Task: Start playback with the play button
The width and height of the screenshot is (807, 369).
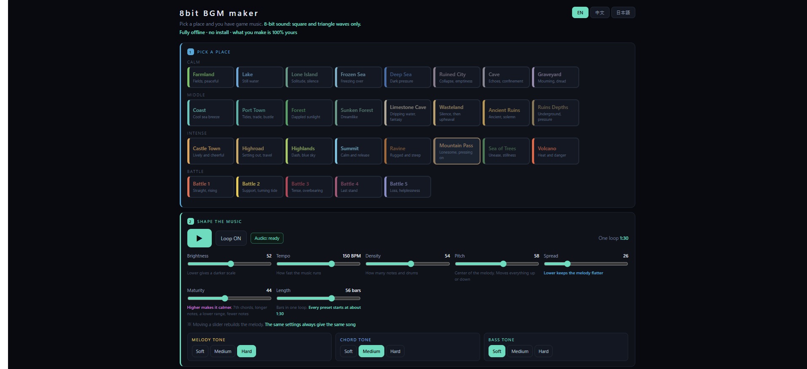Action: (199, 238)
